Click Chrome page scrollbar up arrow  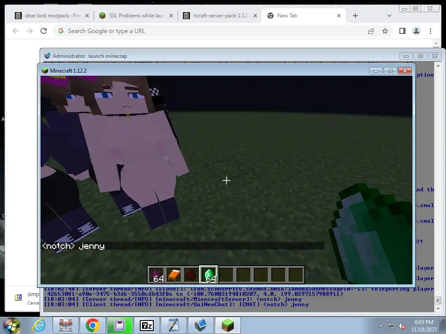(436, 43)
